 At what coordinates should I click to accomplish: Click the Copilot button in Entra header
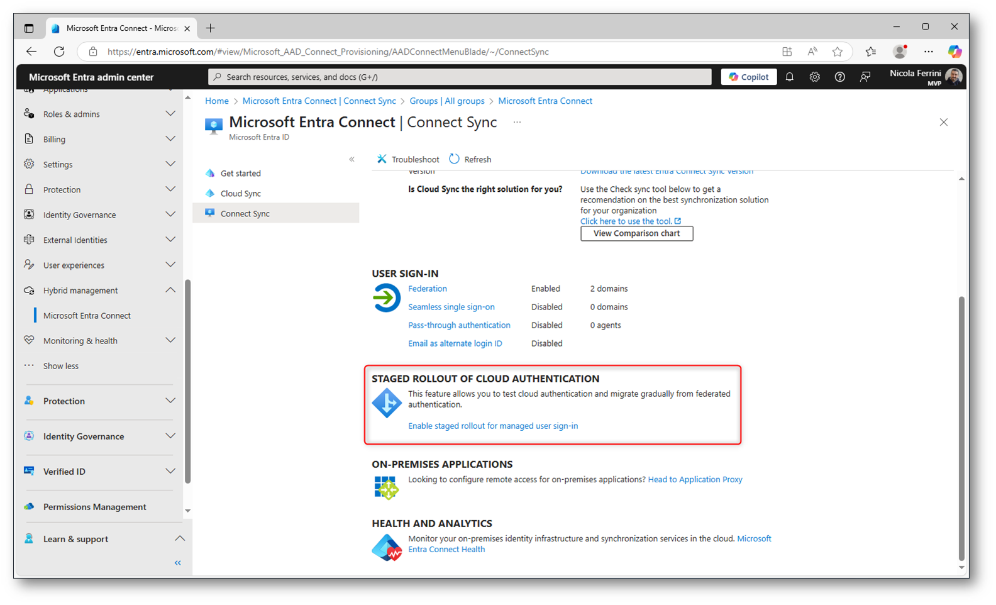pos(748,77)
